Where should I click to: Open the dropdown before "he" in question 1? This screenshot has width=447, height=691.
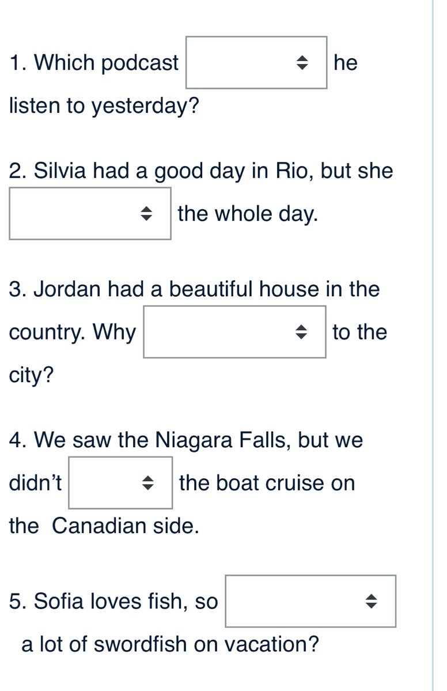click(256, 63)
